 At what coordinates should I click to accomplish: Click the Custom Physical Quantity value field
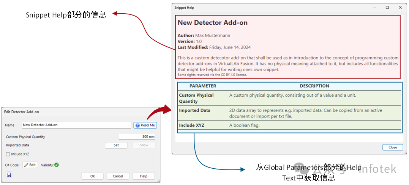137,136
